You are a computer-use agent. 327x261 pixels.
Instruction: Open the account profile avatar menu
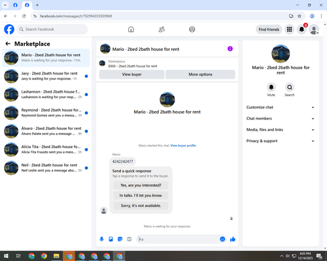pyautogui.click(x=314, y=29)
